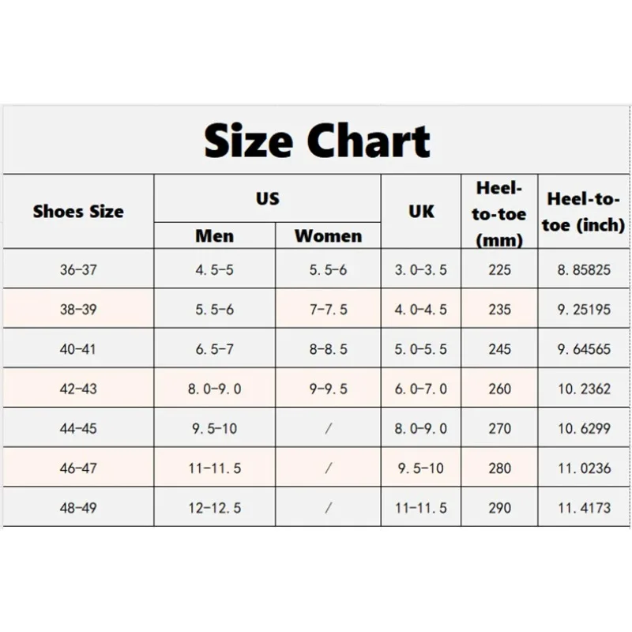Select the Shoes Size column header
632x632 pixels.
click(78, 211)
